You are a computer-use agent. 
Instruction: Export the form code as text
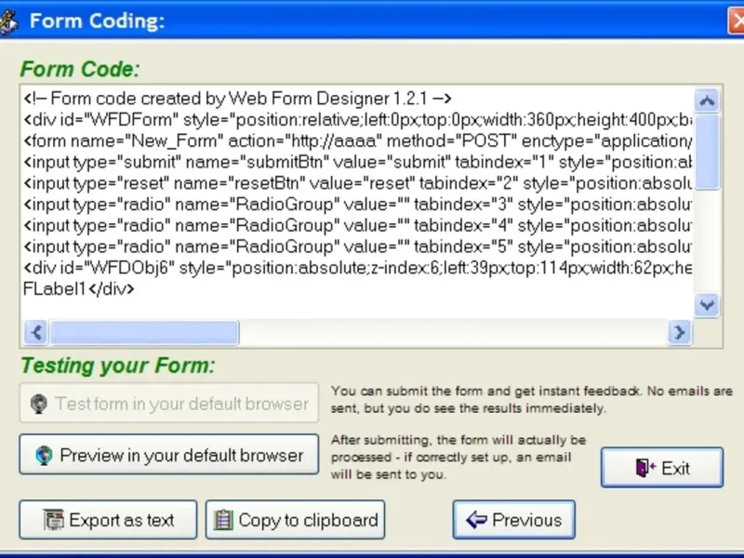click(x=108, y=520)
